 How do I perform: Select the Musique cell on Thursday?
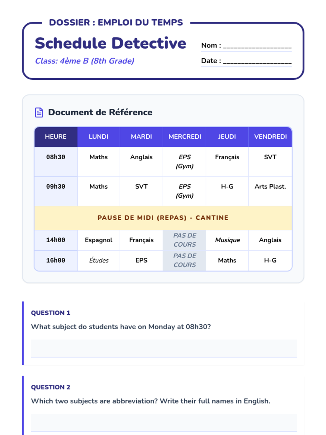227,240
